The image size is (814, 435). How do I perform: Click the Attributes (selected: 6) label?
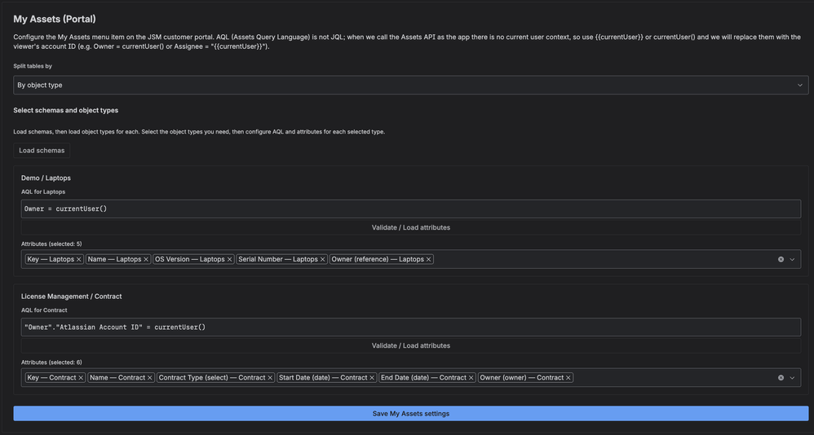point(51,362)
